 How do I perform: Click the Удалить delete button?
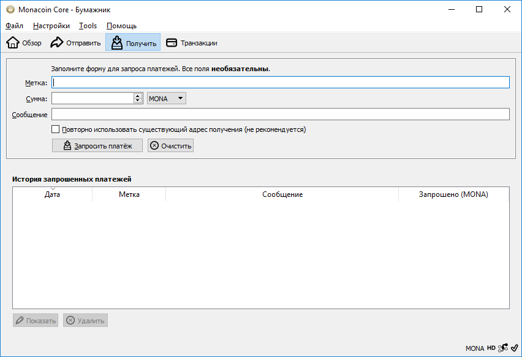tap(86, 320)
